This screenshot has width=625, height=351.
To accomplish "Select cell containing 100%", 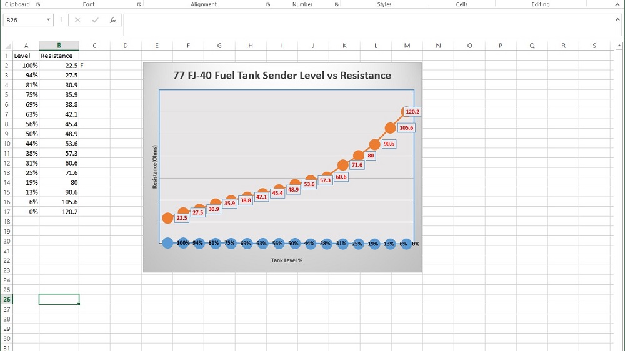I will pos(26,66).
